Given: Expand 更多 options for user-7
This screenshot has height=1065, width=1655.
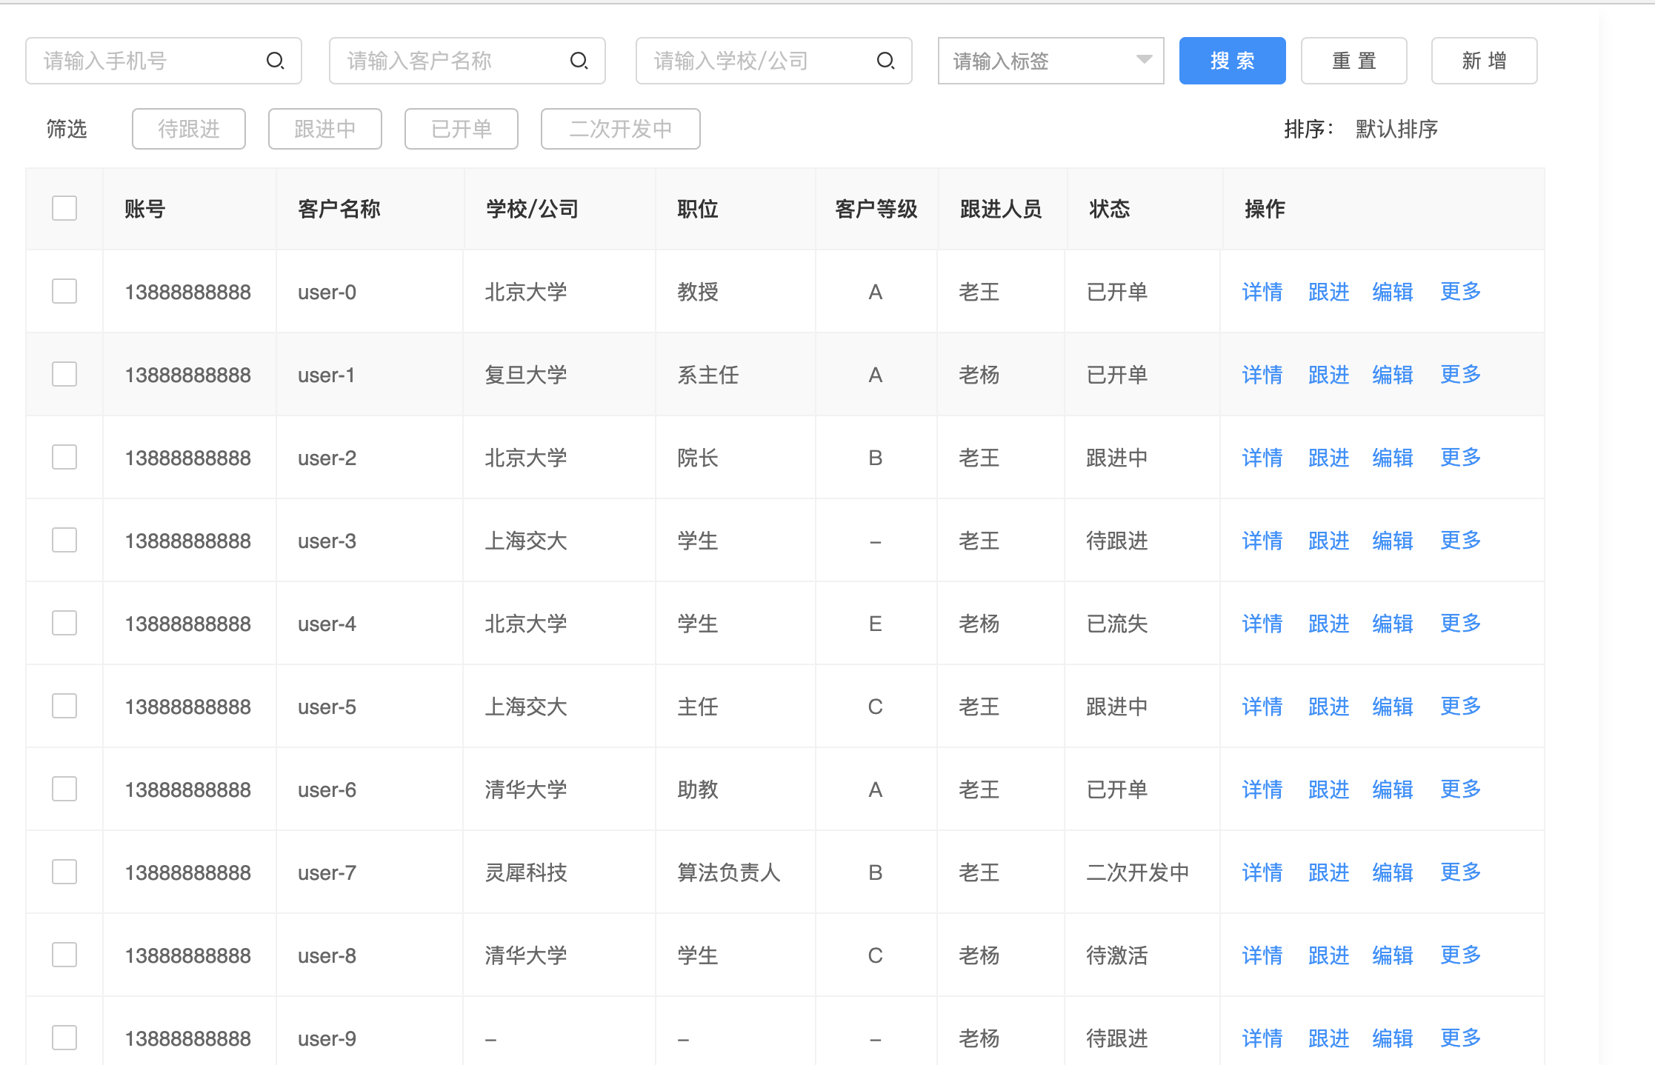Looking at the screenshot, I should click(1460, 872).
